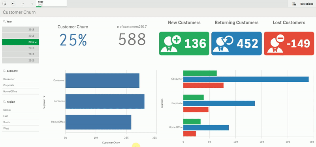Filter by Consumer in Segment list
316x147 pixels.
[21, 79]
